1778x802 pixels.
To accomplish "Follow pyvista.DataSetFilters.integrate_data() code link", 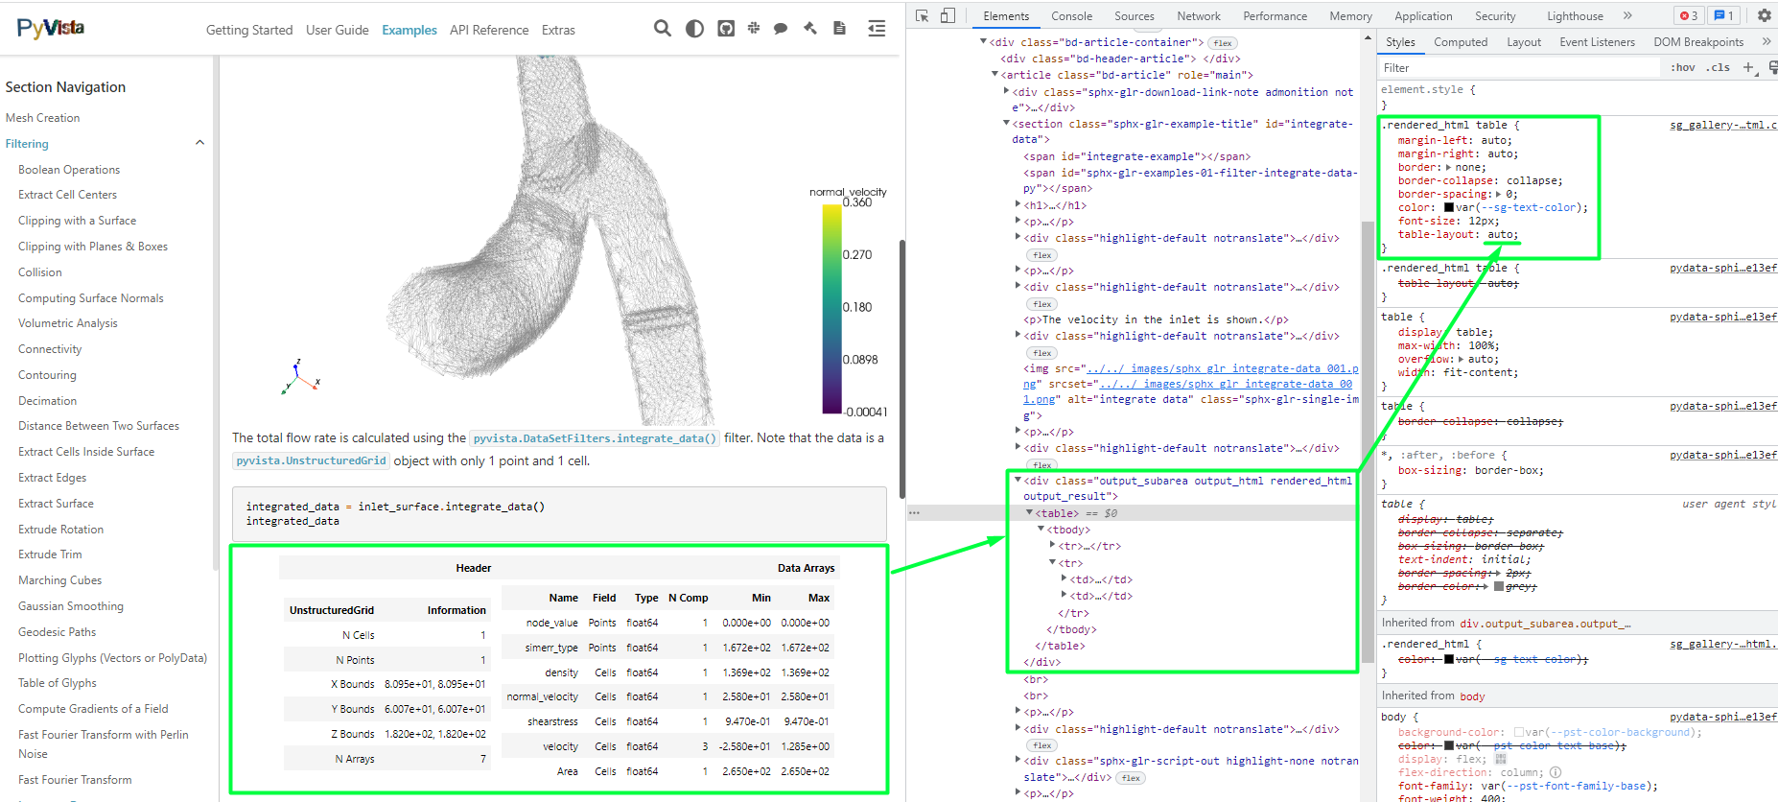I will tap(595, 438).
